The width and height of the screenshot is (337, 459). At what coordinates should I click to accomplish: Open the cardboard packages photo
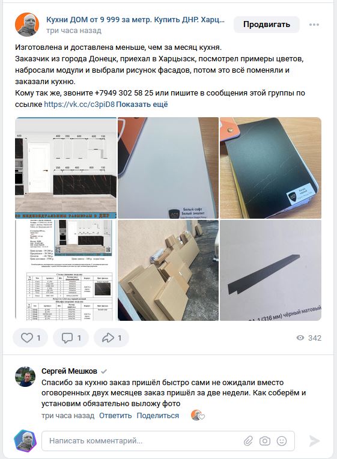click(168, 270)
